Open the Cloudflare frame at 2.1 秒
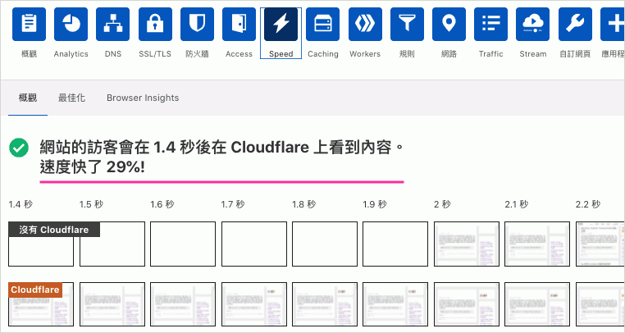This screenshot has width=625, height=333. 537,304
